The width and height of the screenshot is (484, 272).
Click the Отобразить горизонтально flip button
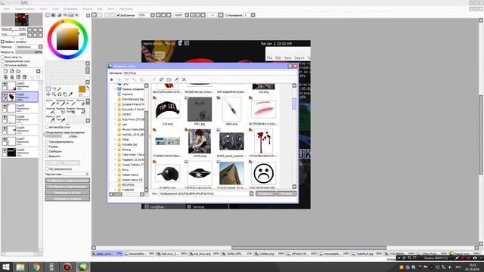(x=67, y=181)
